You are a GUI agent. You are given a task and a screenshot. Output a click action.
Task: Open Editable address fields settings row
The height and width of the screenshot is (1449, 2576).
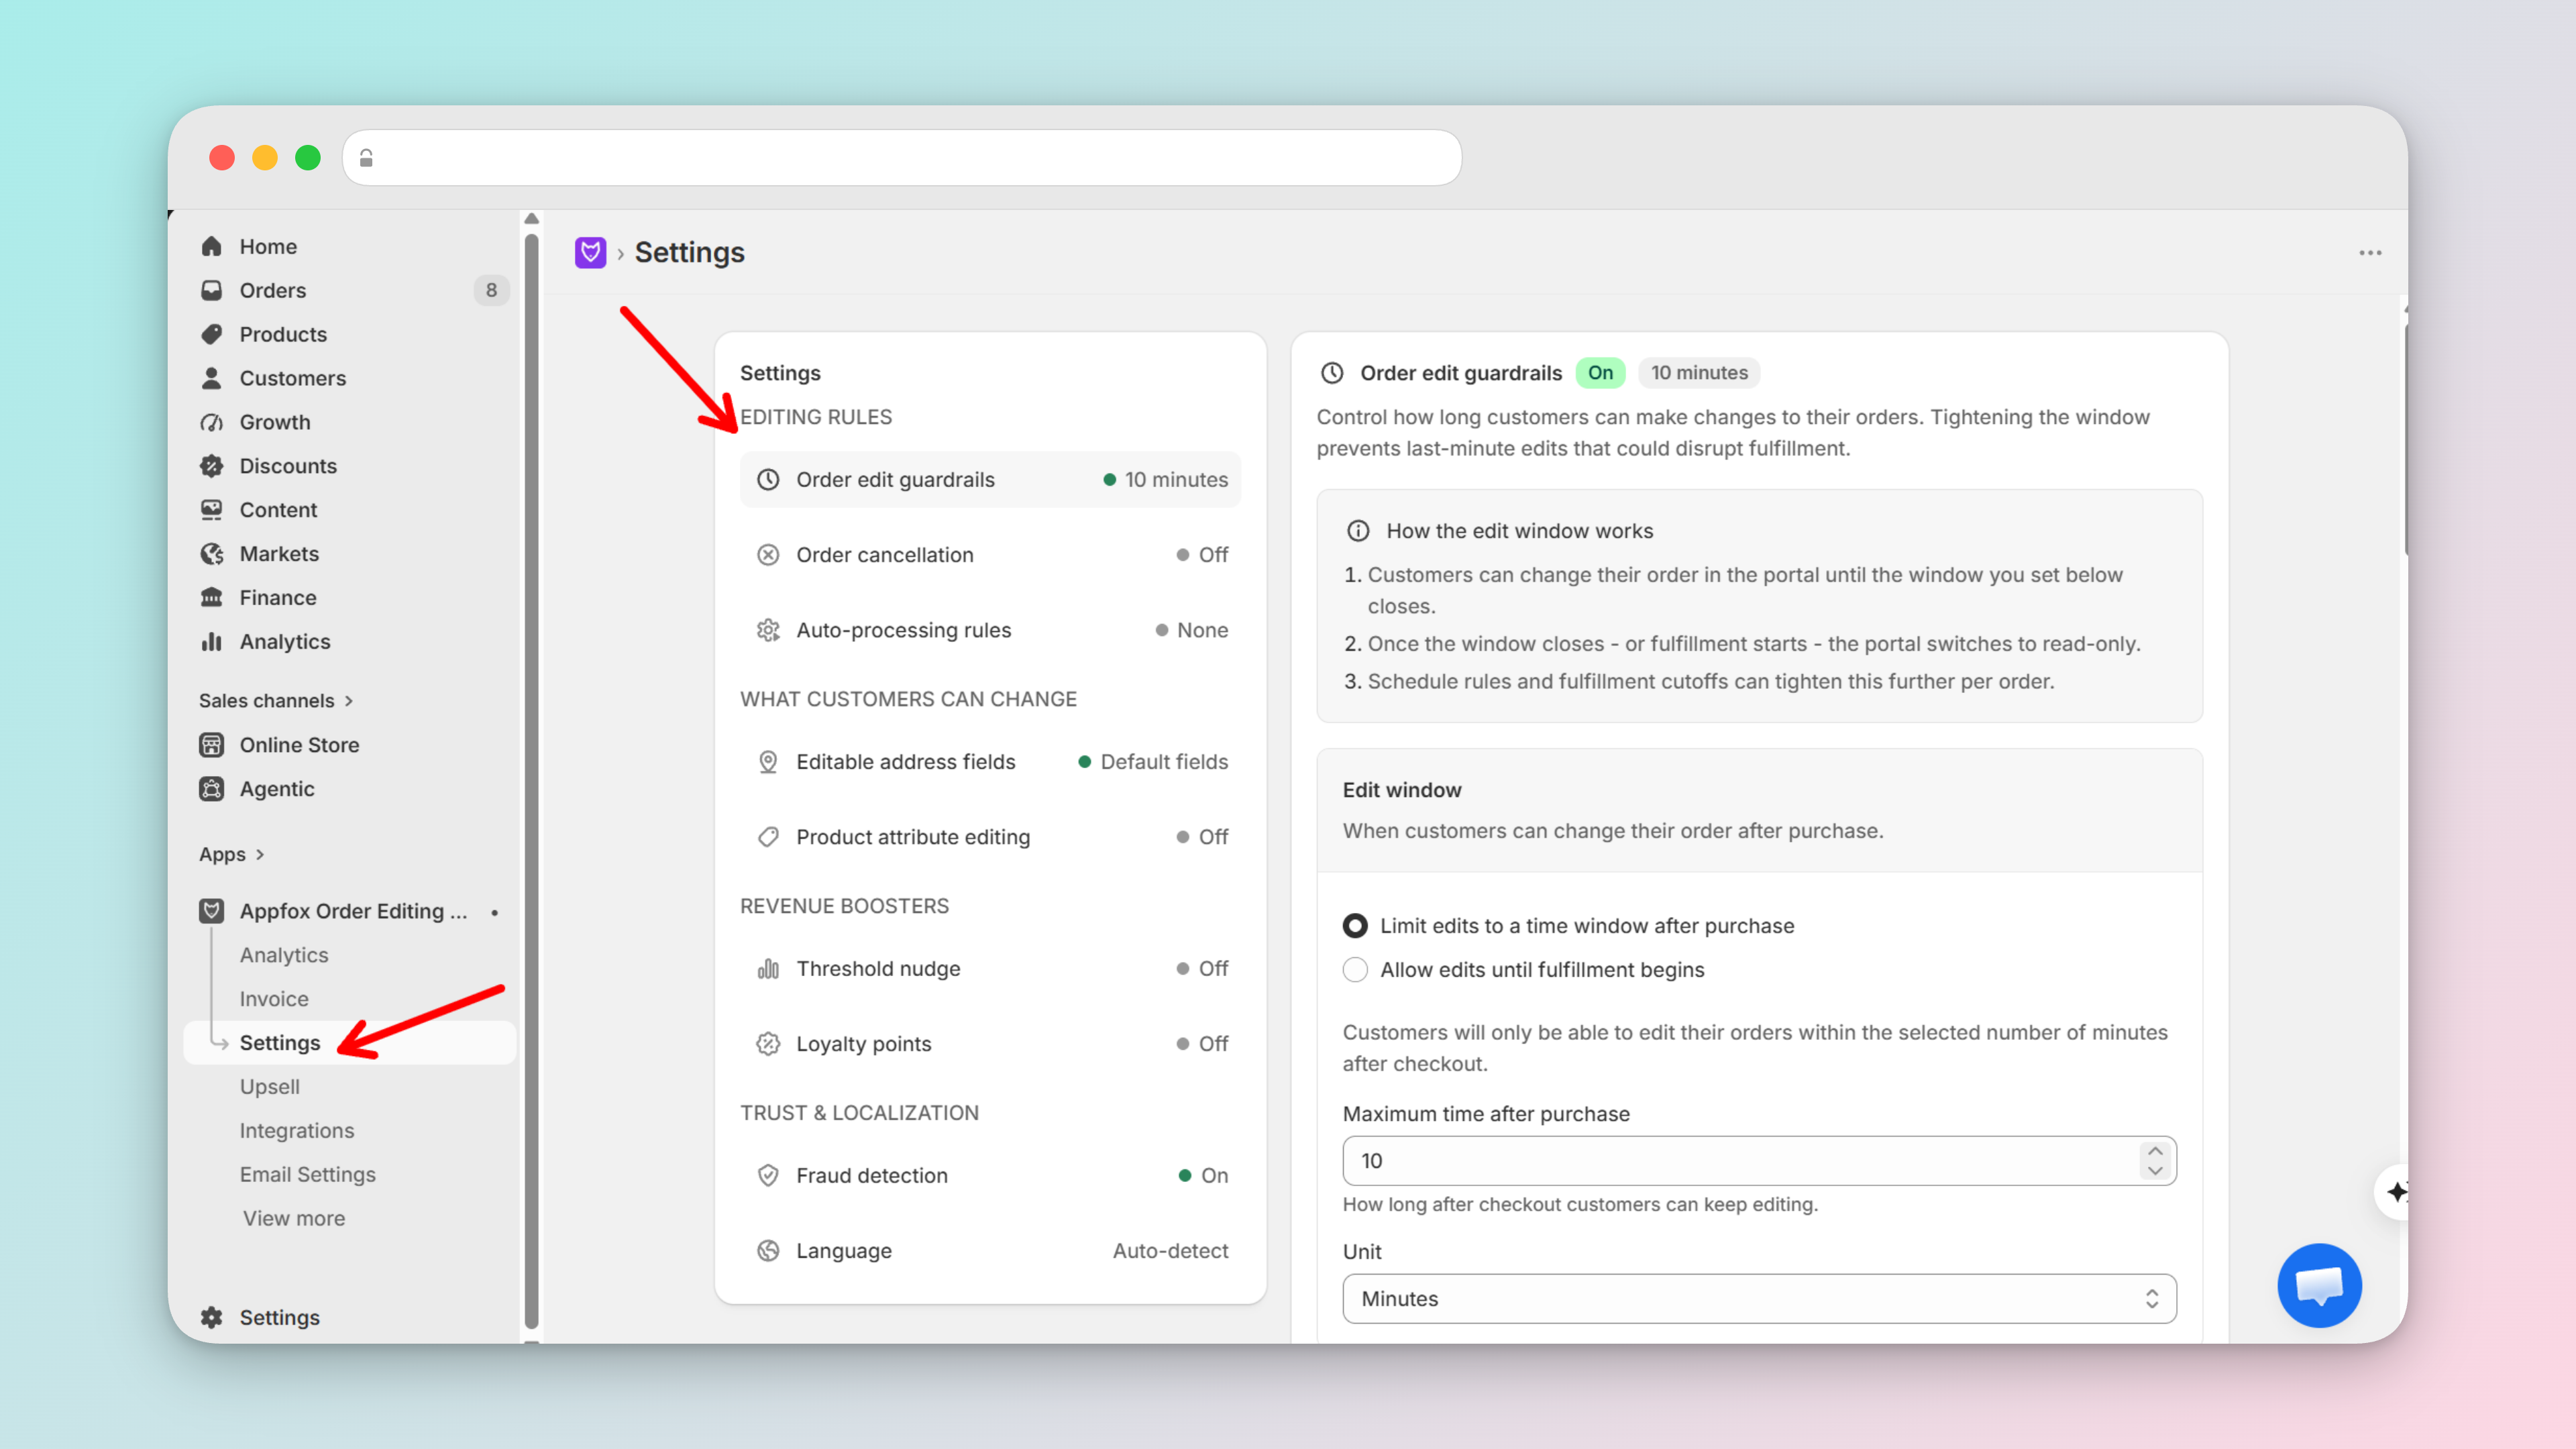(990, 762)
